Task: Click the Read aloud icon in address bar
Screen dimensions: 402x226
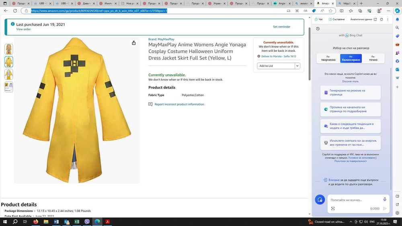Action: tap(322, 11)
